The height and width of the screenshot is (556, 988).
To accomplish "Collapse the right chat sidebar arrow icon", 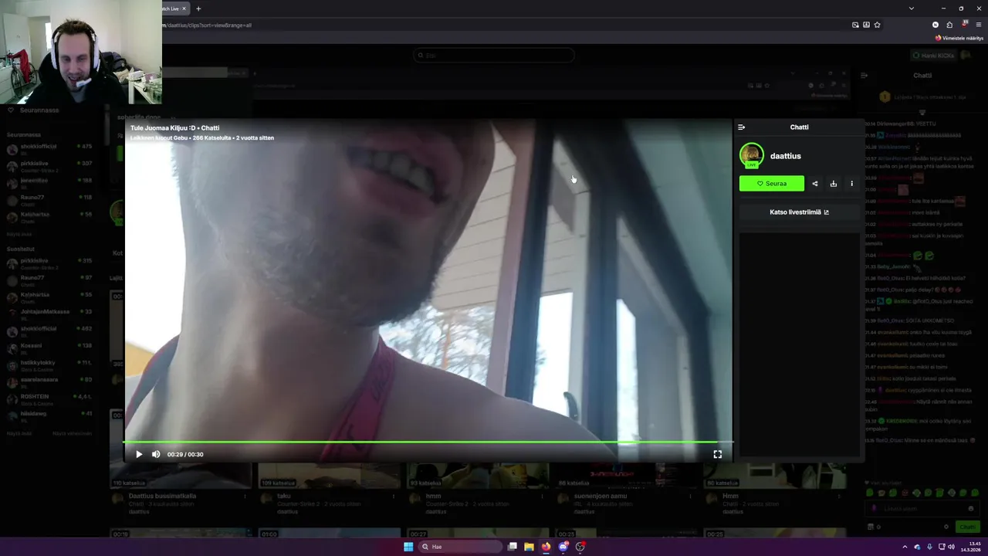I will point(864,76).
